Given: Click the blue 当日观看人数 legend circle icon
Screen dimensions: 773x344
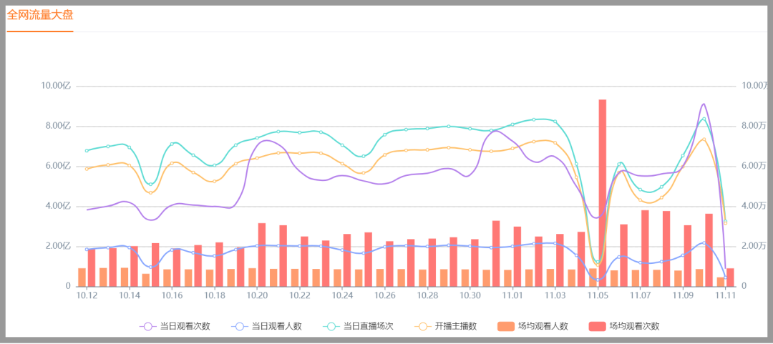Looking at the screenshot, I should pyautogui.click(x=239, y=326).
